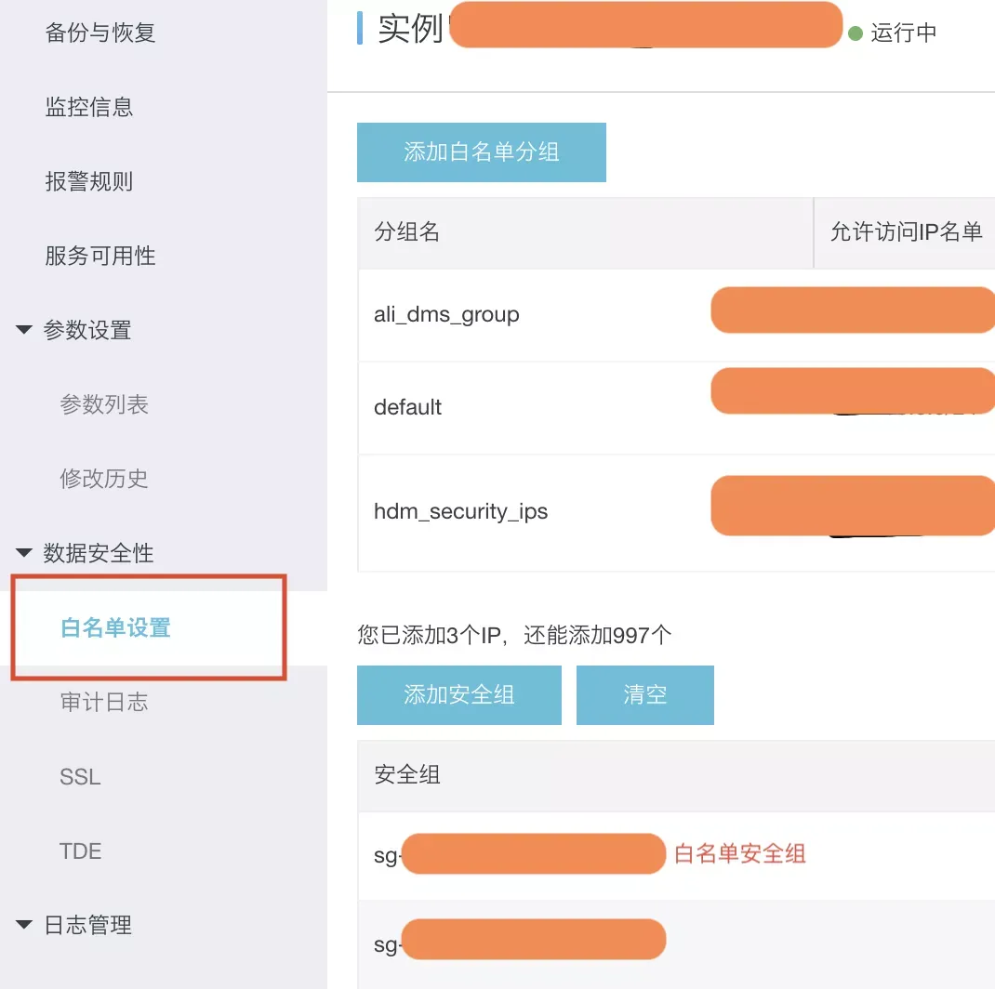The image size is (995, 989).
Task: Open 审计日志 submenu item
Action: point(104,702)
